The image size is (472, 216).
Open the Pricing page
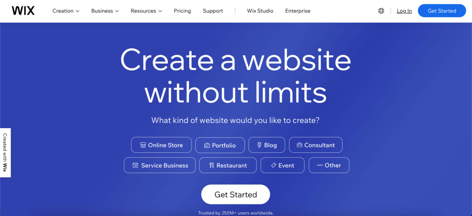[x=183, y=11]
